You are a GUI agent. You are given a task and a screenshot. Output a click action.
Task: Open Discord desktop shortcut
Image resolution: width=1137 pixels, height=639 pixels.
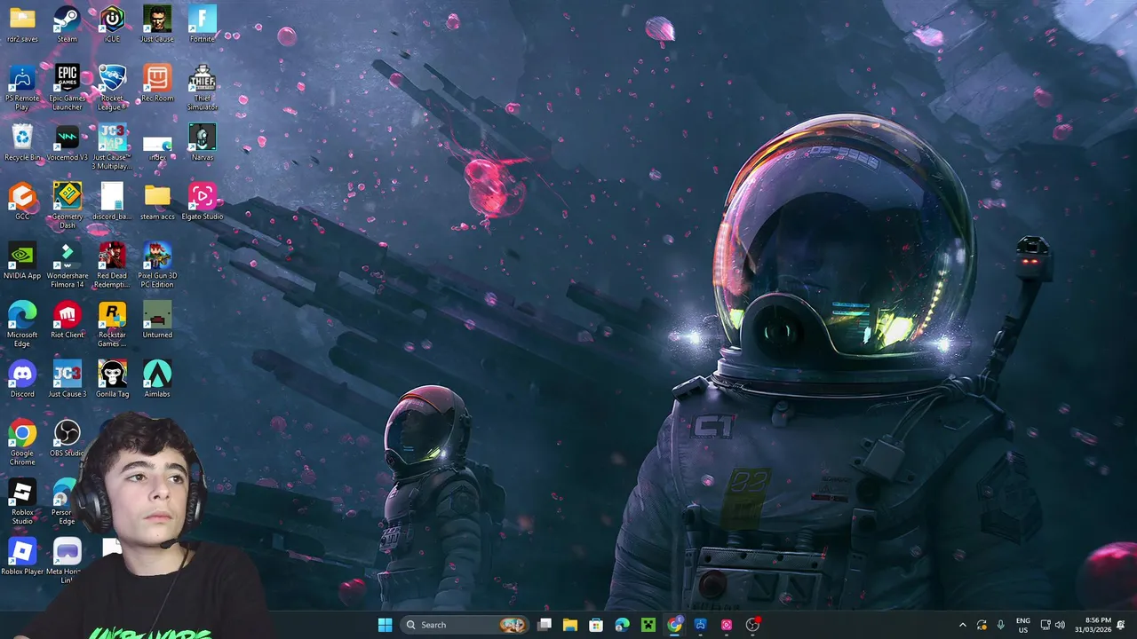click(x=22, y=379)
